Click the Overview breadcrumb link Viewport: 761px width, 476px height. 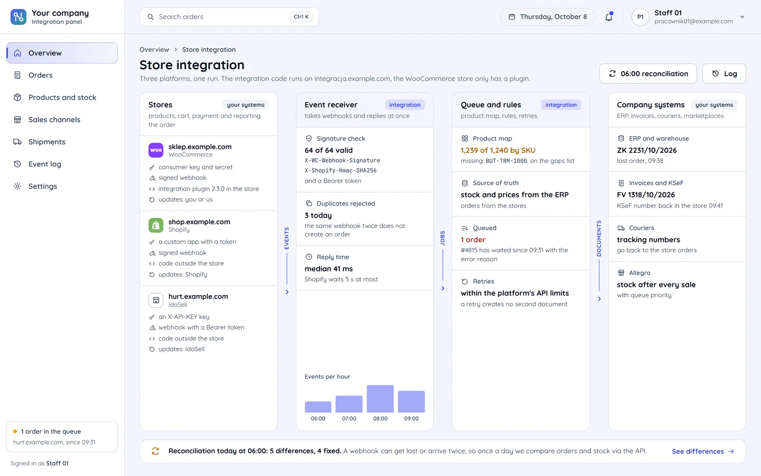coord(154,50)
